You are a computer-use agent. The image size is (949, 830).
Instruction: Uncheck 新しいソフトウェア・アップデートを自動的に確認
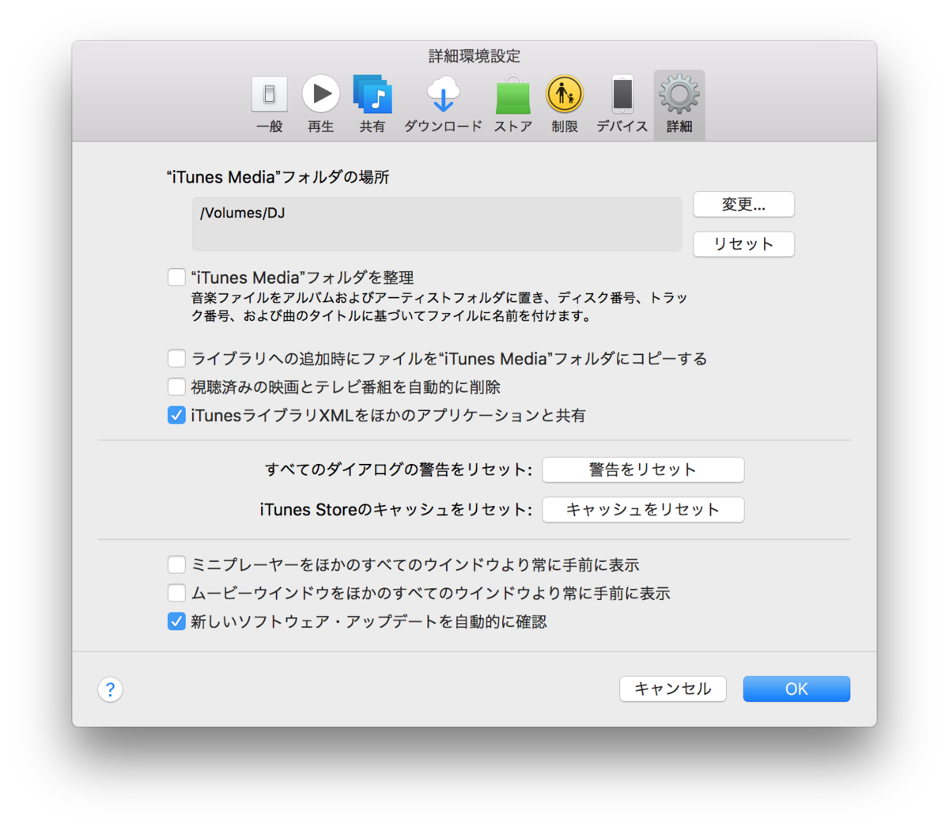pyautogui.click(x=176, y=622)
